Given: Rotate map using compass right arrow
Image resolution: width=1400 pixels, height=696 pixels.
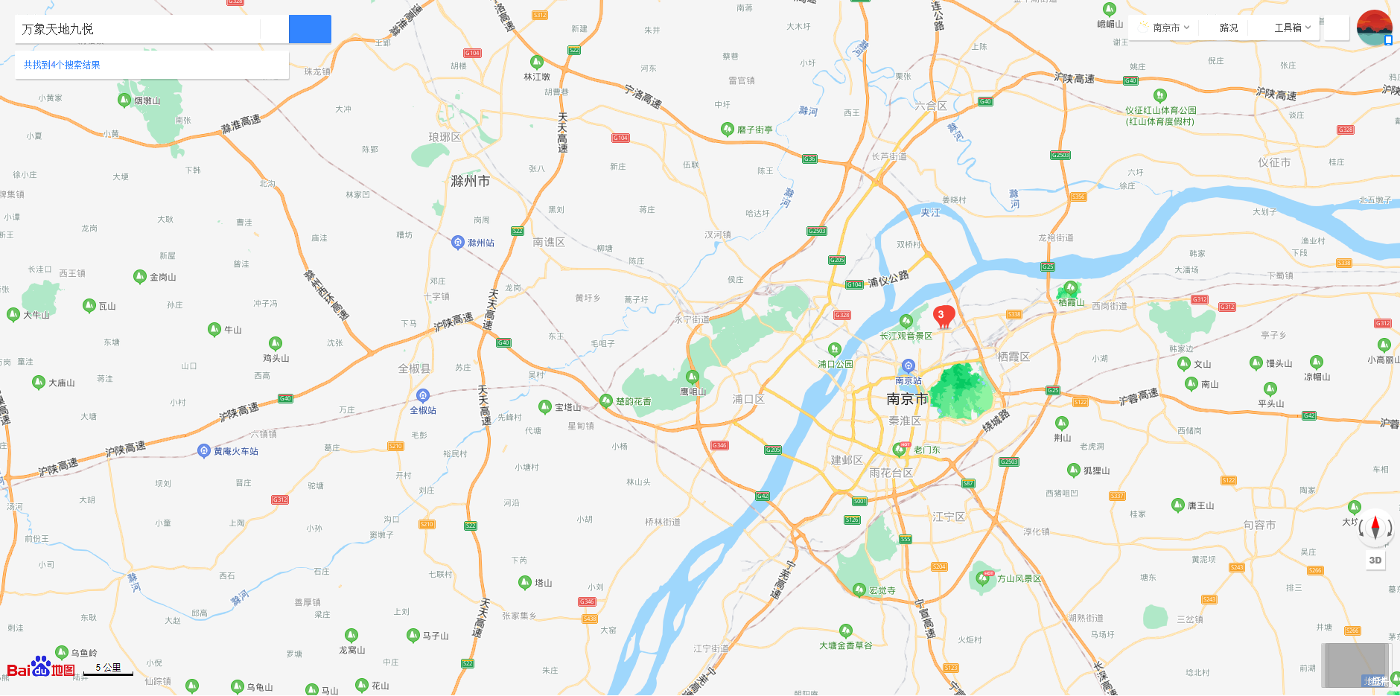Looking at the screenshot, I should click(1389, 529).
